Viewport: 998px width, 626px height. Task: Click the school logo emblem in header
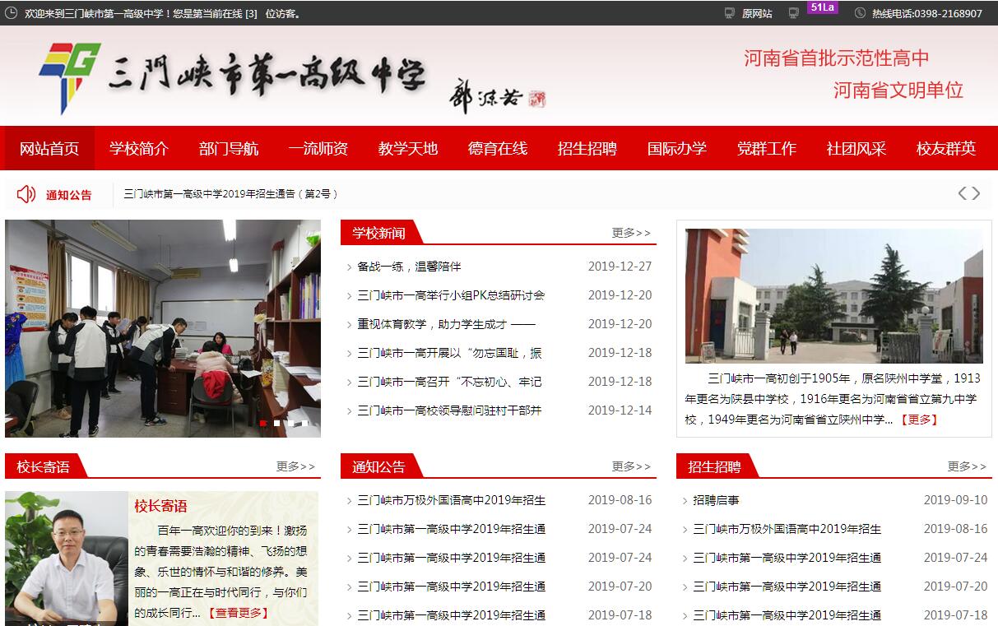(69, 77)
